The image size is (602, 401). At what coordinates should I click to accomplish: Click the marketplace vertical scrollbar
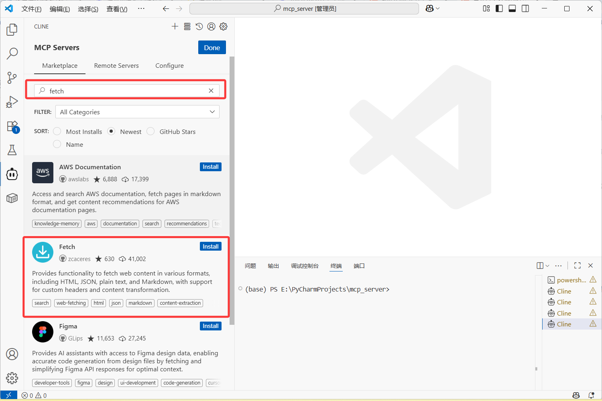[x=232, y=190]
